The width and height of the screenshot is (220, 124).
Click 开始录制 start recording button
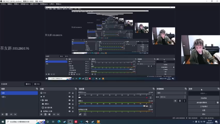pos(204,98)
